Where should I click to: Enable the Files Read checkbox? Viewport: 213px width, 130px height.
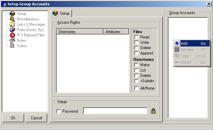click(x=136, y=37)
